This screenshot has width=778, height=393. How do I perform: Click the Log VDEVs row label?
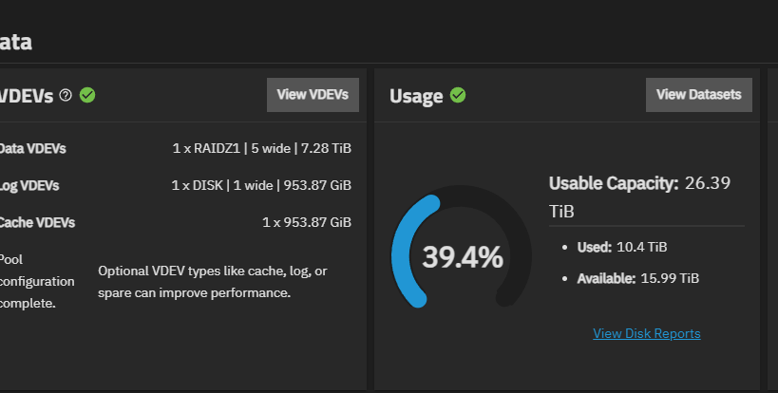[30, 186]
